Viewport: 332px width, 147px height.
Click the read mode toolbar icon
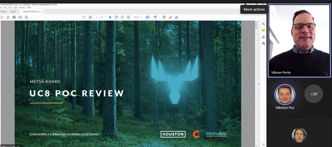click(155, 17)
